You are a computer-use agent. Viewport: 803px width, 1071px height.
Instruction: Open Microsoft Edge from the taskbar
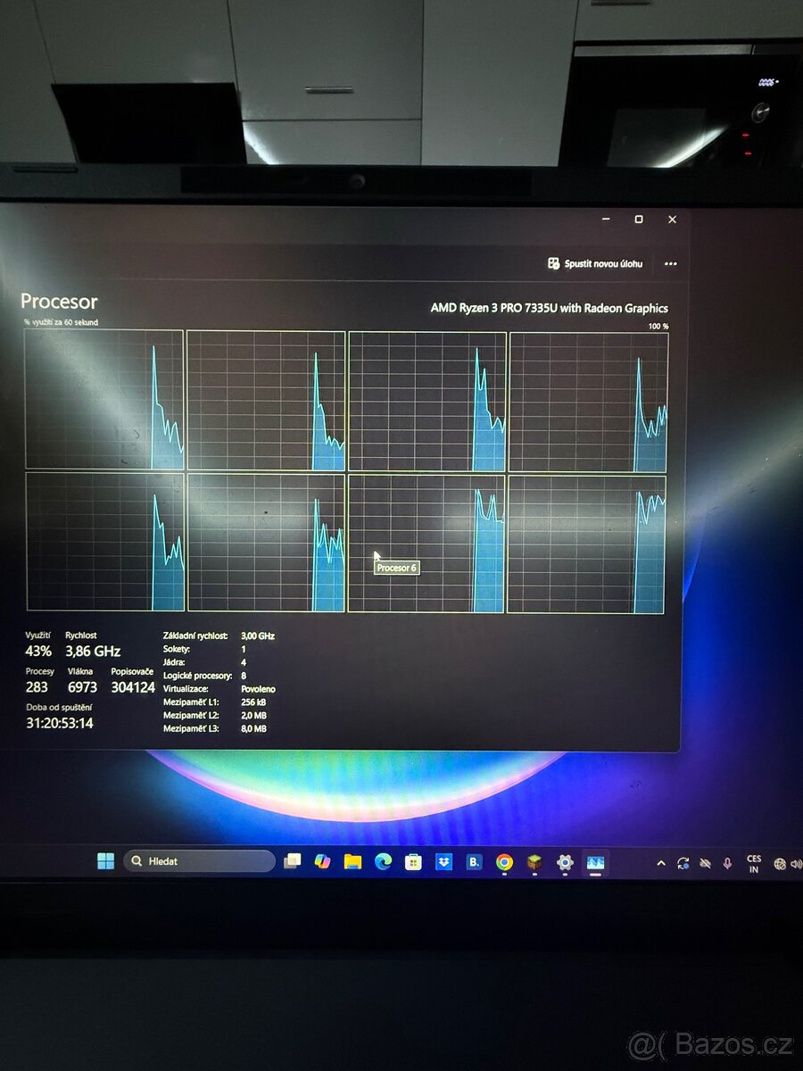384,861
